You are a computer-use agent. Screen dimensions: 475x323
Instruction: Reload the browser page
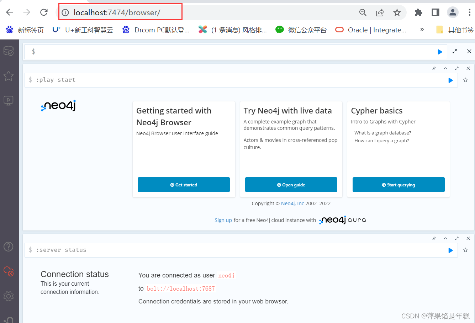click(44, 12)
